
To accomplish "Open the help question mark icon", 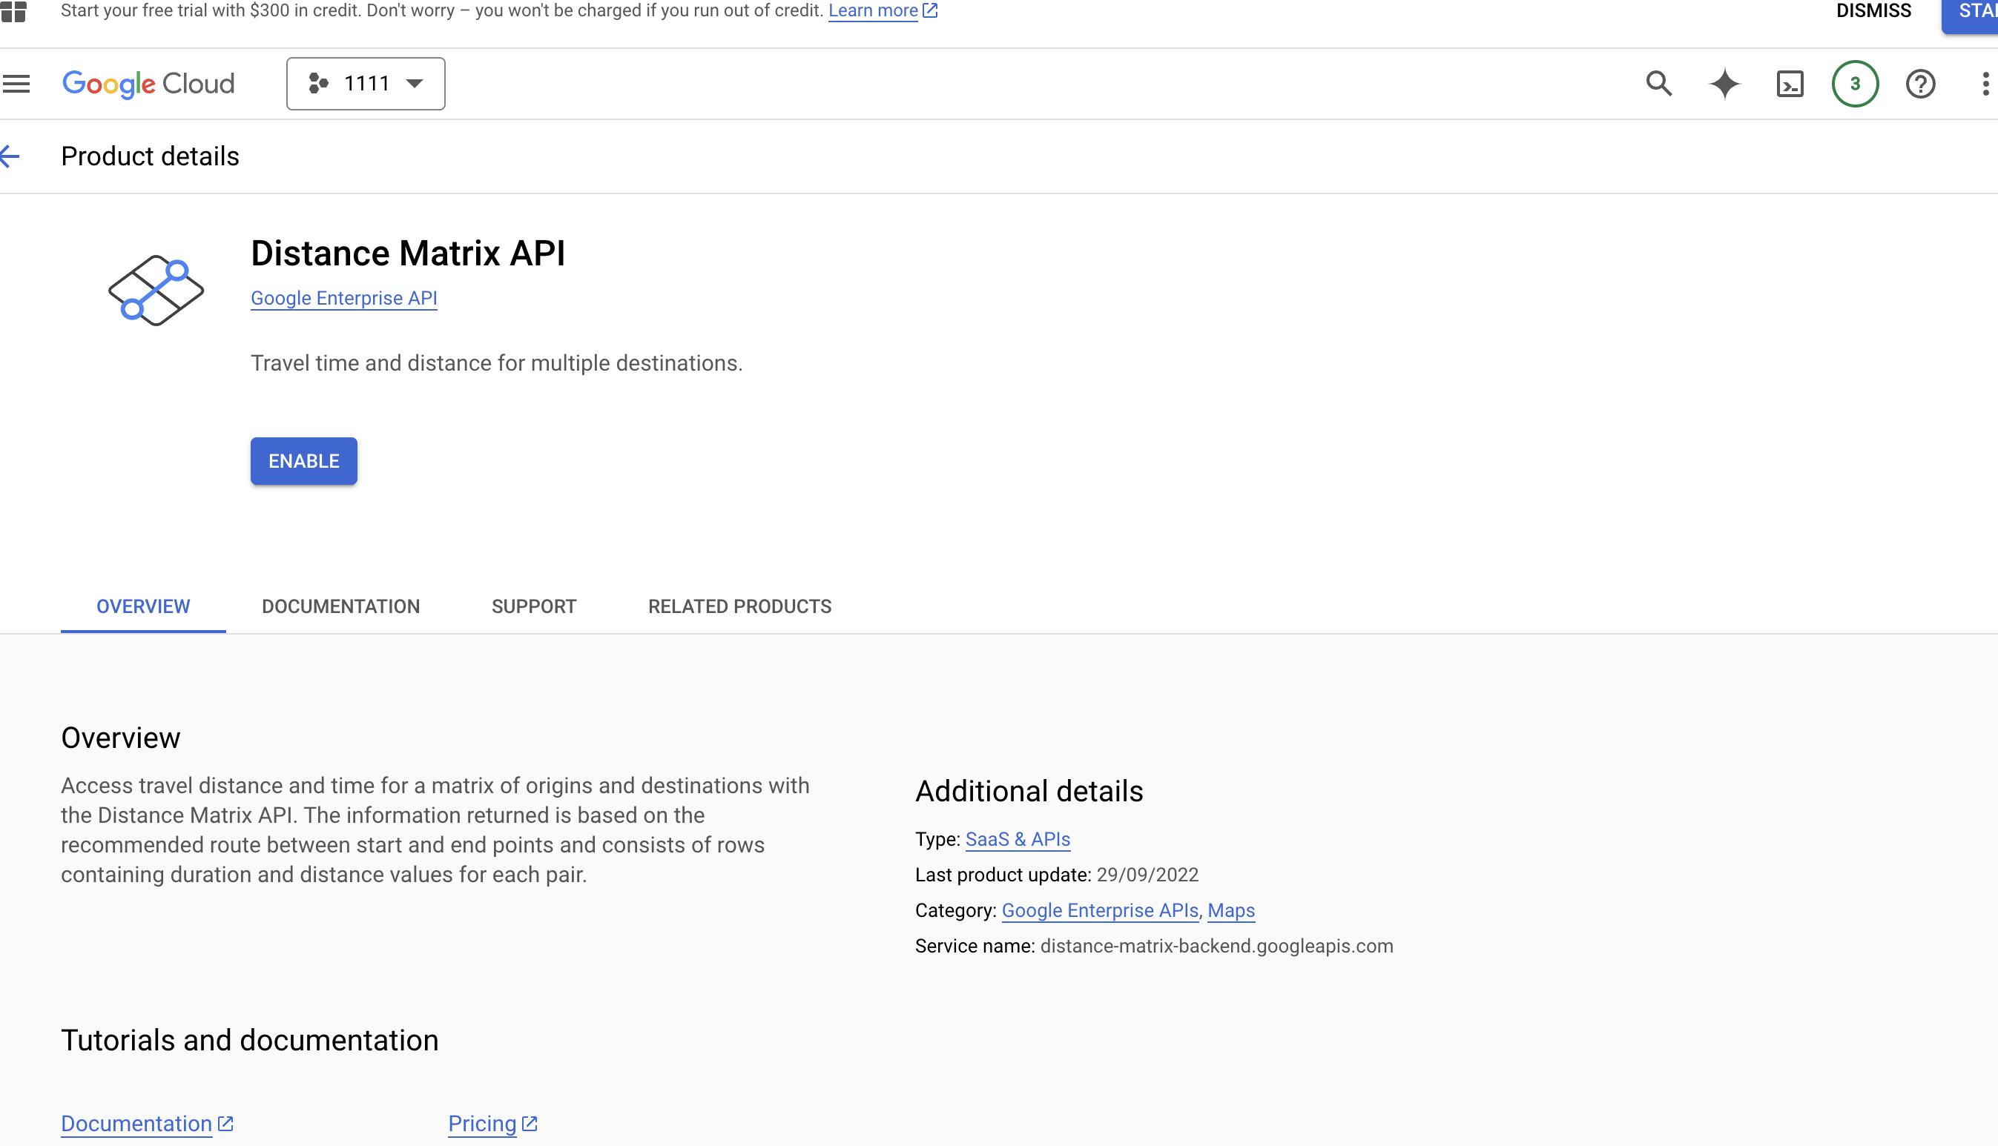I will pyautogui.click(x=1920, y=84).
